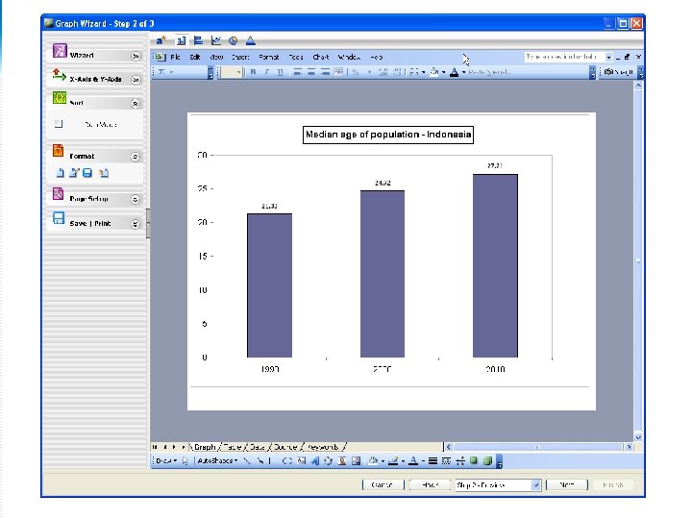Open the Edit menu
This screenshot has width=692, height=519.
pos(195,57)
